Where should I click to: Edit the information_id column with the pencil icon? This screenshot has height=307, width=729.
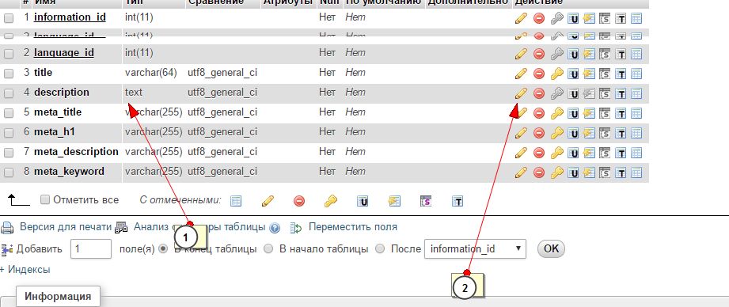tap(521, 18)
